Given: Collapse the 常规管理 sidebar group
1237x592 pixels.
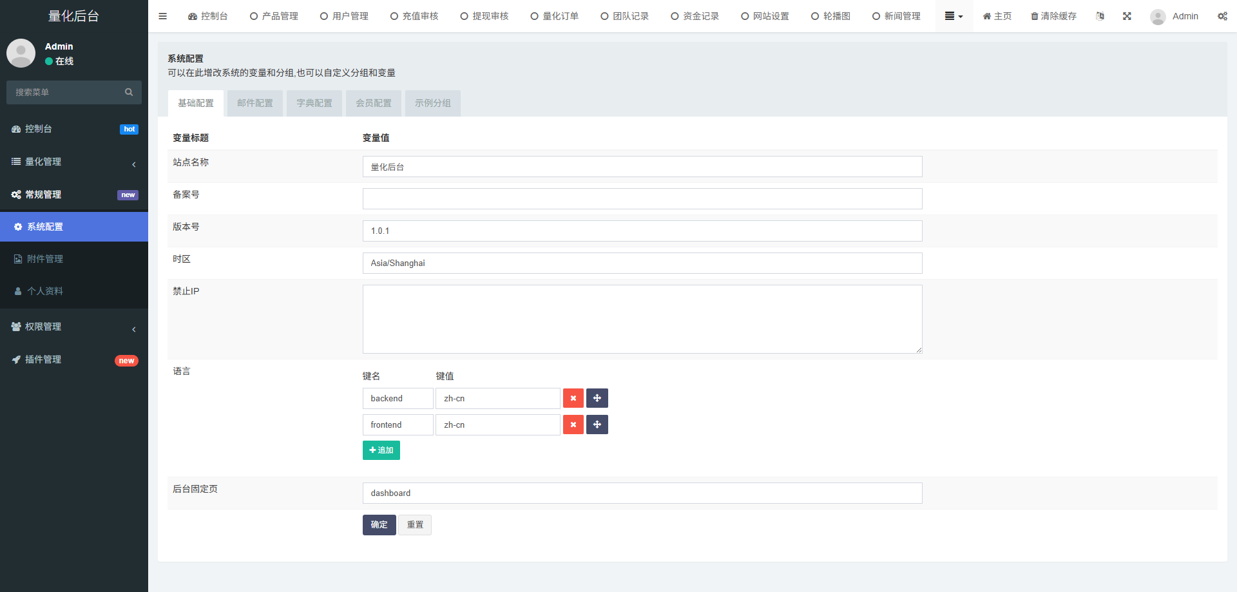Looking at the screenshot, I should click(x=73, y=195).
